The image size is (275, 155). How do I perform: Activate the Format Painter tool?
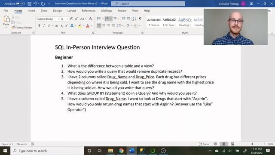pyautogui.click(x=22, y=28)
